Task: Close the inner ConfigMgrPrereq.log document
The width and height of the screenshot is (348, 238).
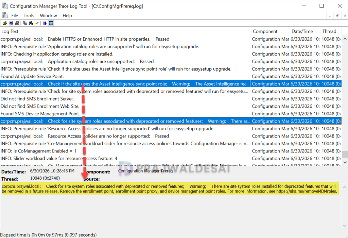Action: pyautogui.click(x=345, y=16)
